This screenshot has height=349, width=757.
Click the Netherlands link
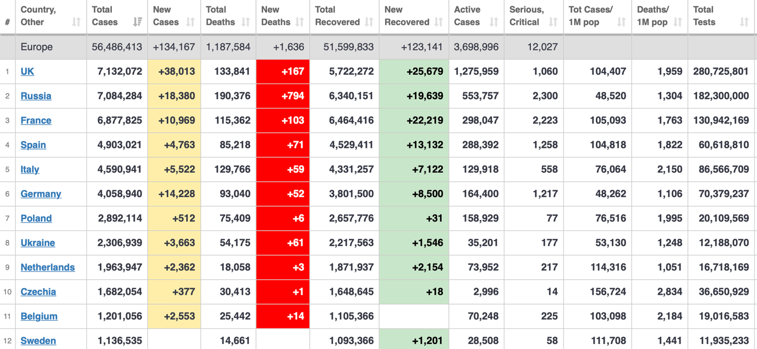(x=48, y=267)
